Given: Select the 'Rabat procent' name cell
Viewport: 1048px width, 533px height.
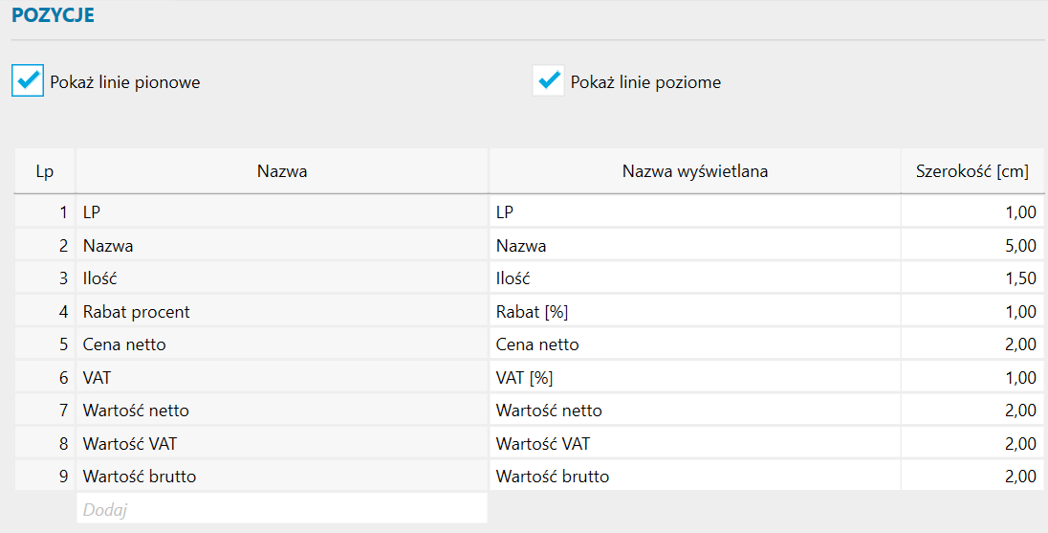Looking at the screenshot, I should tap(281, 312).
